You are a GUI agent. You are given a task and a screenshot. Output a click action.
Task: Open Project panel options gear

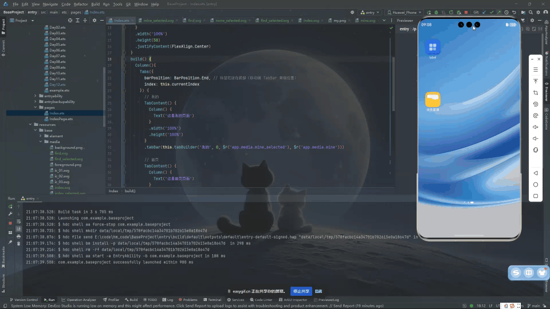pyautogui.click(x=95, y=21)
